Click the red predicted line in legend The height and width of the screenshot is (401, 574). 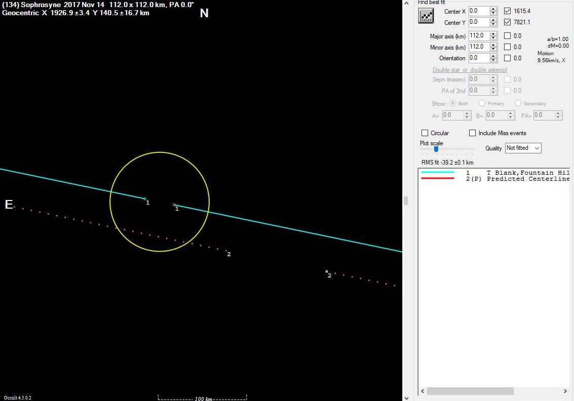coord(437,178)
